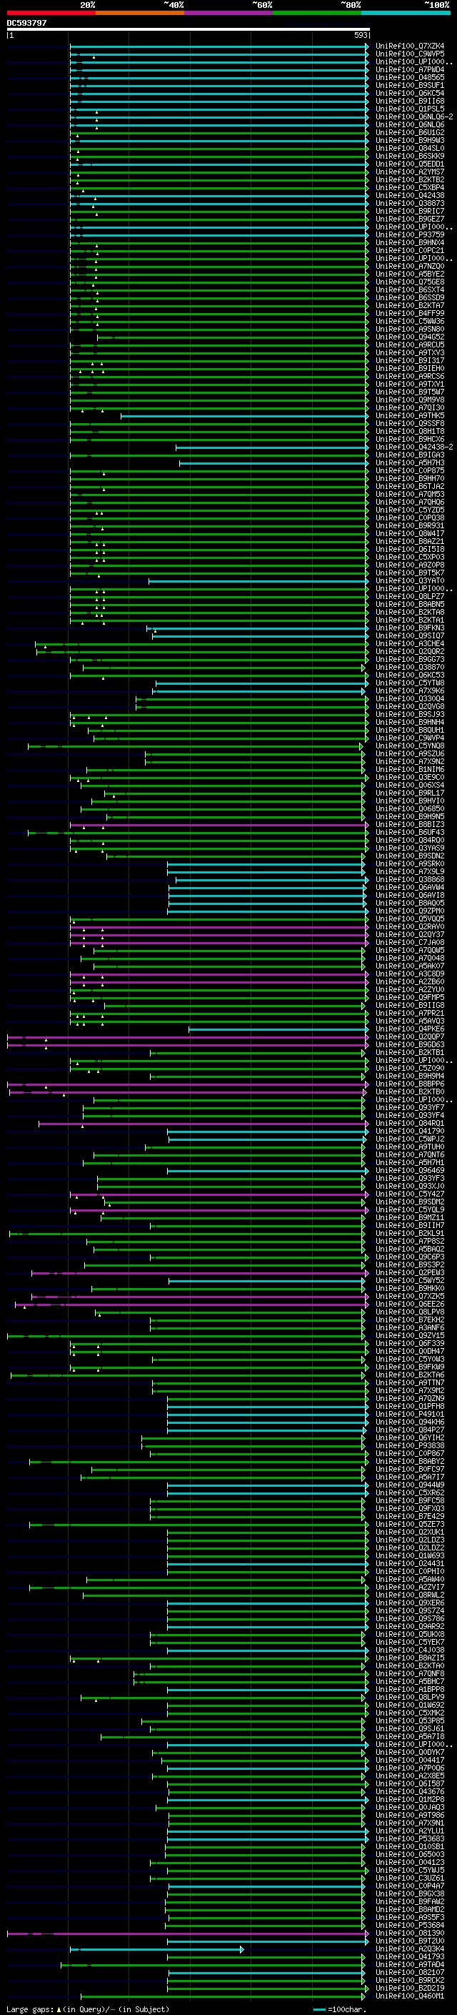Screen dimensions: 457x2015
Task: Open hit UniRef100_O48565
Action: 410,77
